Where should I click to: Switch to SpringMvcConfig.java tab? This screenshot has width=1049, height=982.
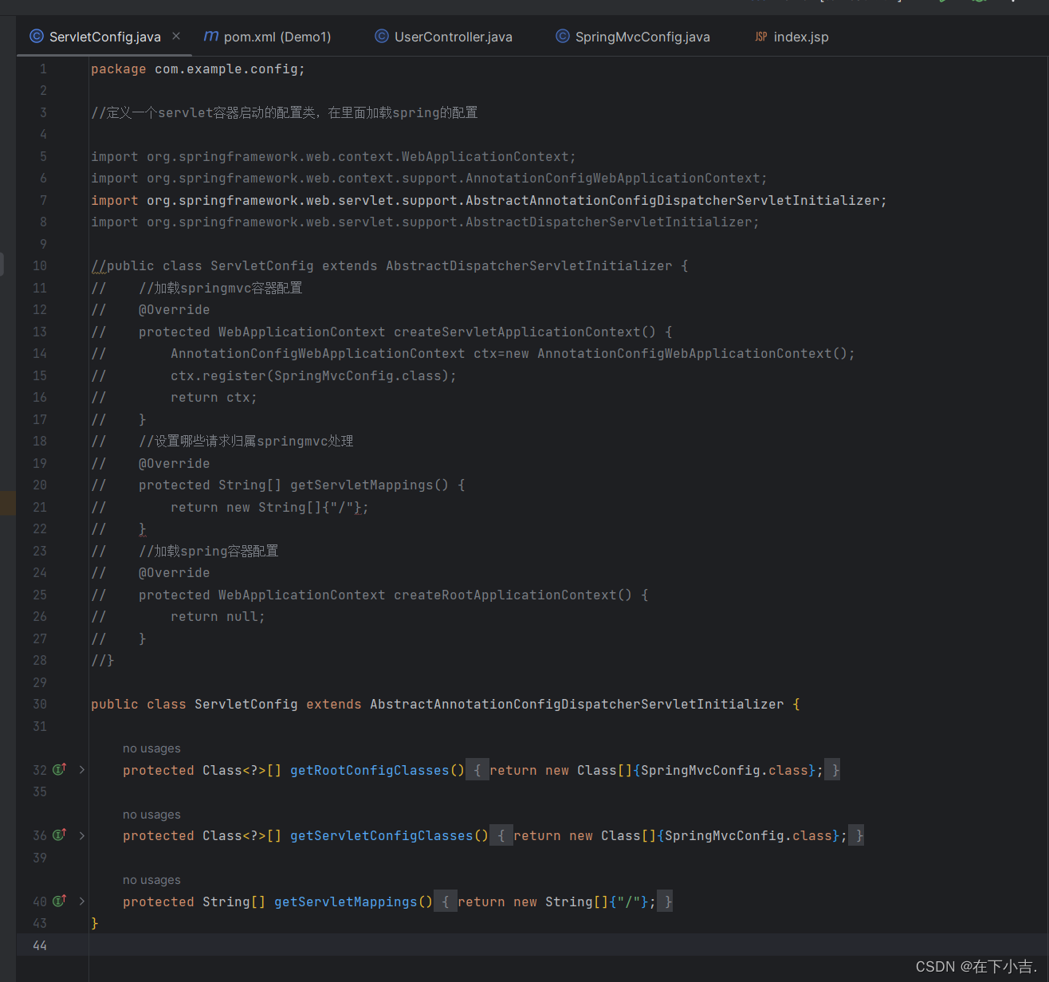(x=633, y=37)
